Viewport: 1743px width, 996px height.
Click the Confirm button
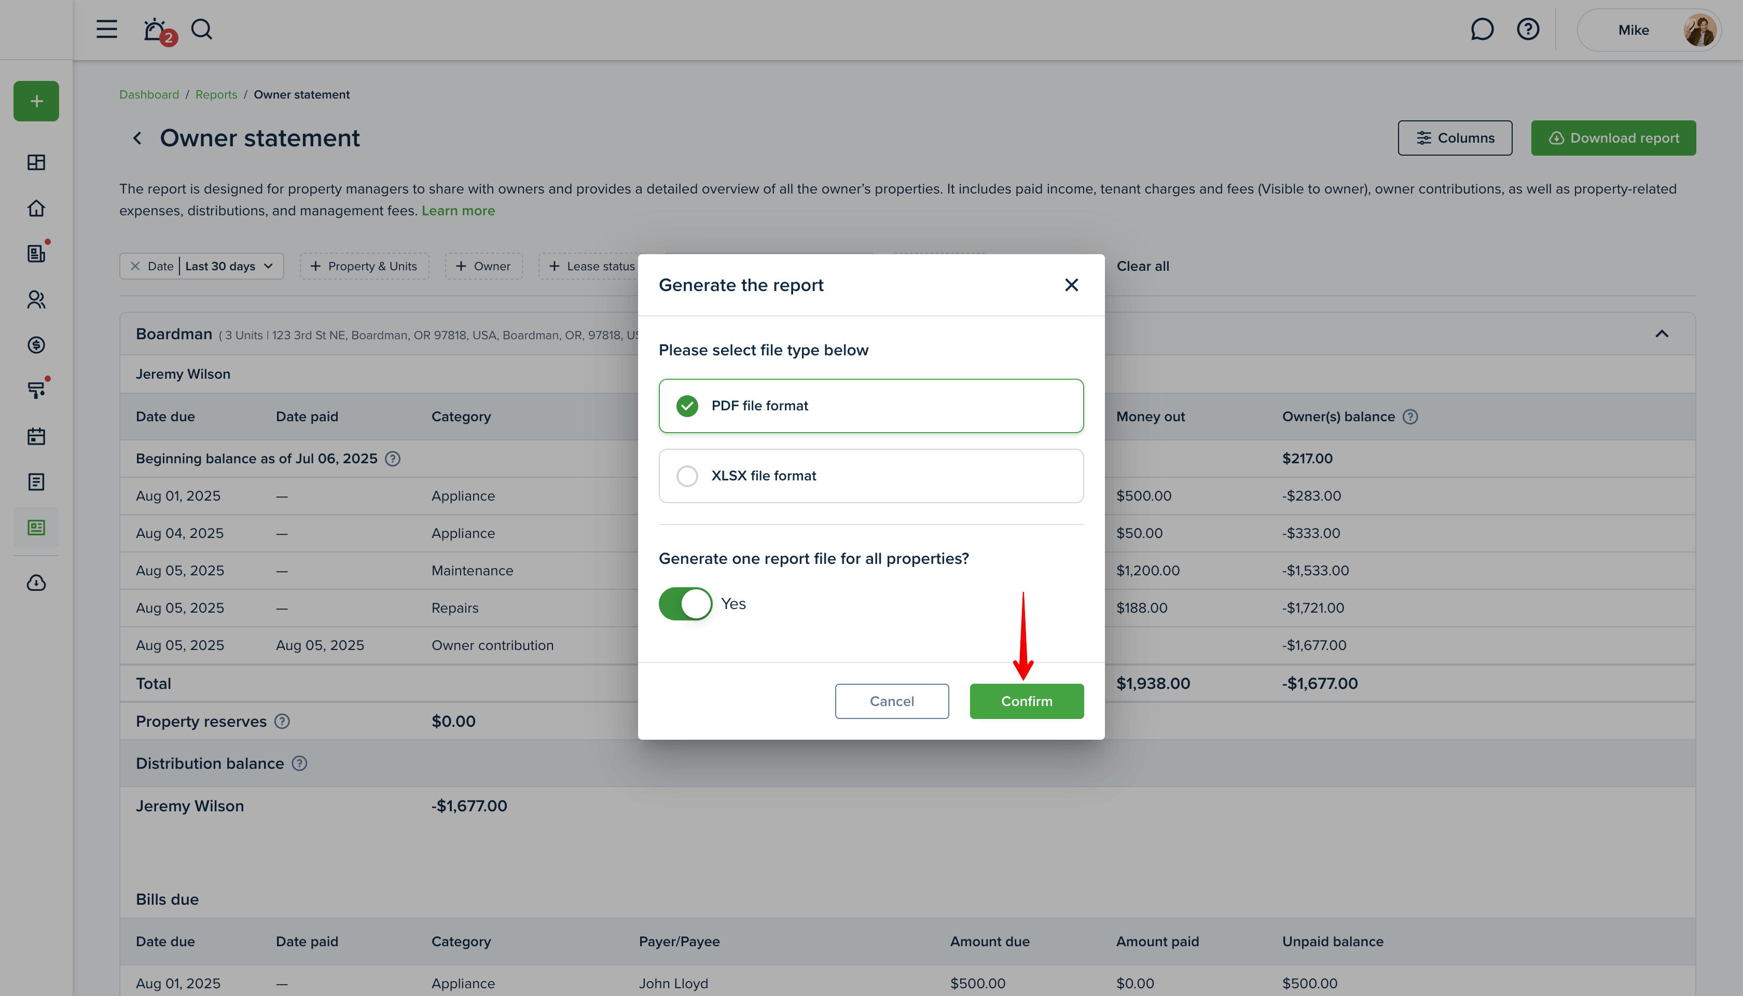pos(1026,701)
